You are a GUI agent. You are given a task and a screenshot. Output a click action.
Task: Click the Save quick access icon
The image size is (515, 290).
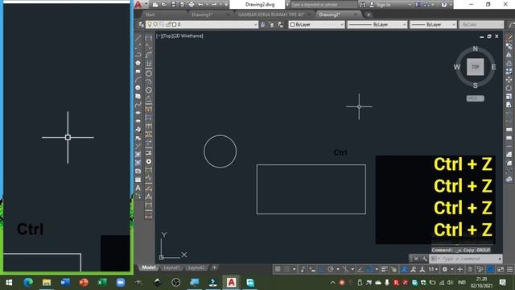[x=173, y=5]
